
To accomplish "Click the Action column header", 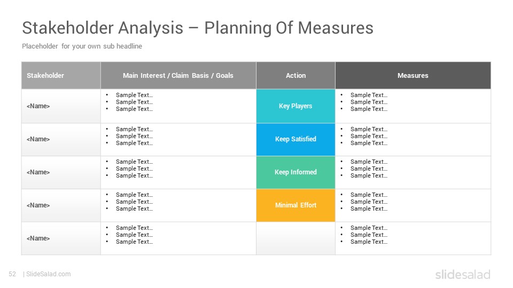I will pyautogui.click(x=296, y=75).
